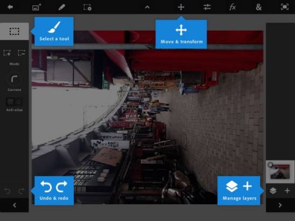Toggle fullscreen view icon
Viewport: 295px width, 221px height.
point(284,7)
